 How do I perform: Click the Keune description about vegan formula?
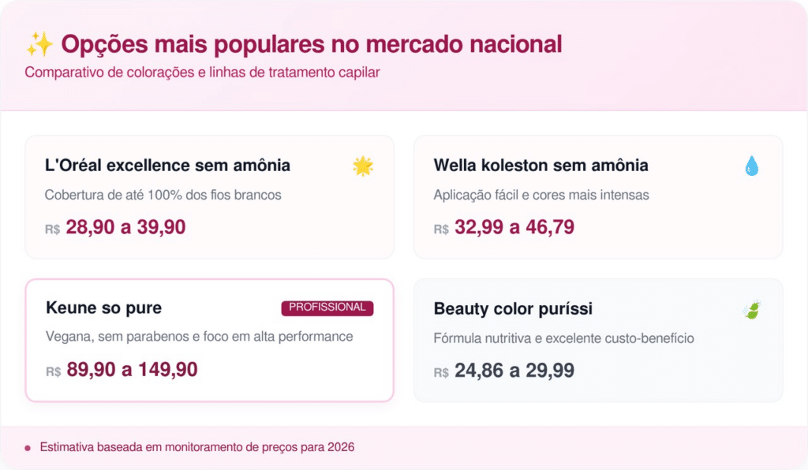point(199,337)
